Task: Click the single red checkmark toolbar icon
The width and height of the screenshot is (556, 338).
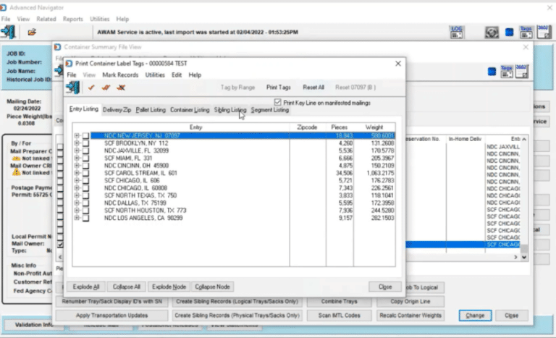Action: [x=91, y=88]
